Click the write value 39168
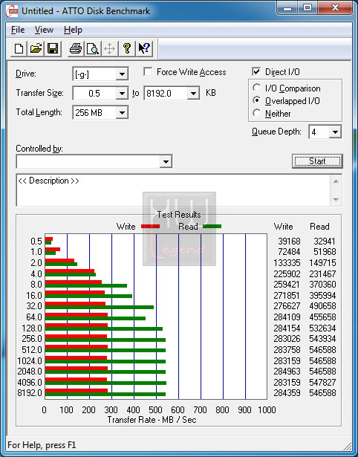This screenshot has width=358, height=457. coord(289,242)
